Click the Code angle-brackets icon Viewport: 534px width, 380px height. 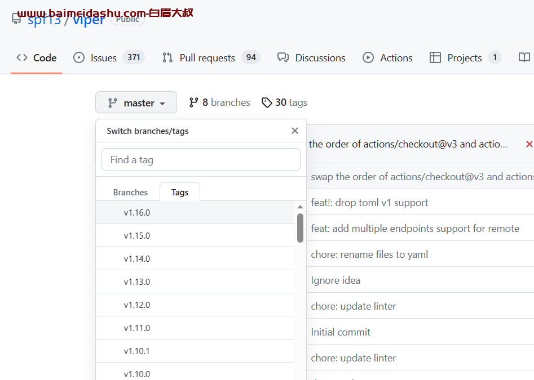coord(22,57)
